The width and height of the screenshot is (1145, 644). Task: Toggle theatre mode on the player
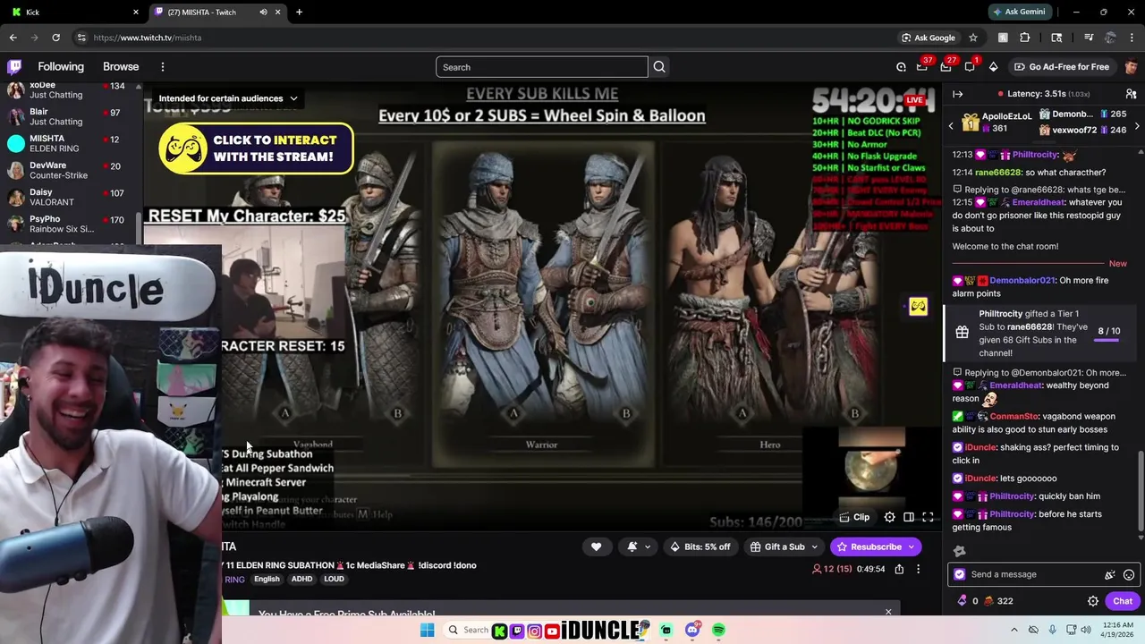(x=909, y=517)
